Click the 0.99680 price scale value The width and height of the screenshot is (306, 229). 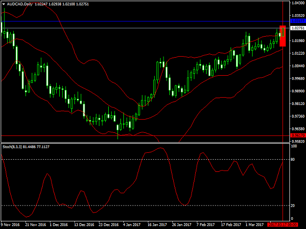coord(298,79)
